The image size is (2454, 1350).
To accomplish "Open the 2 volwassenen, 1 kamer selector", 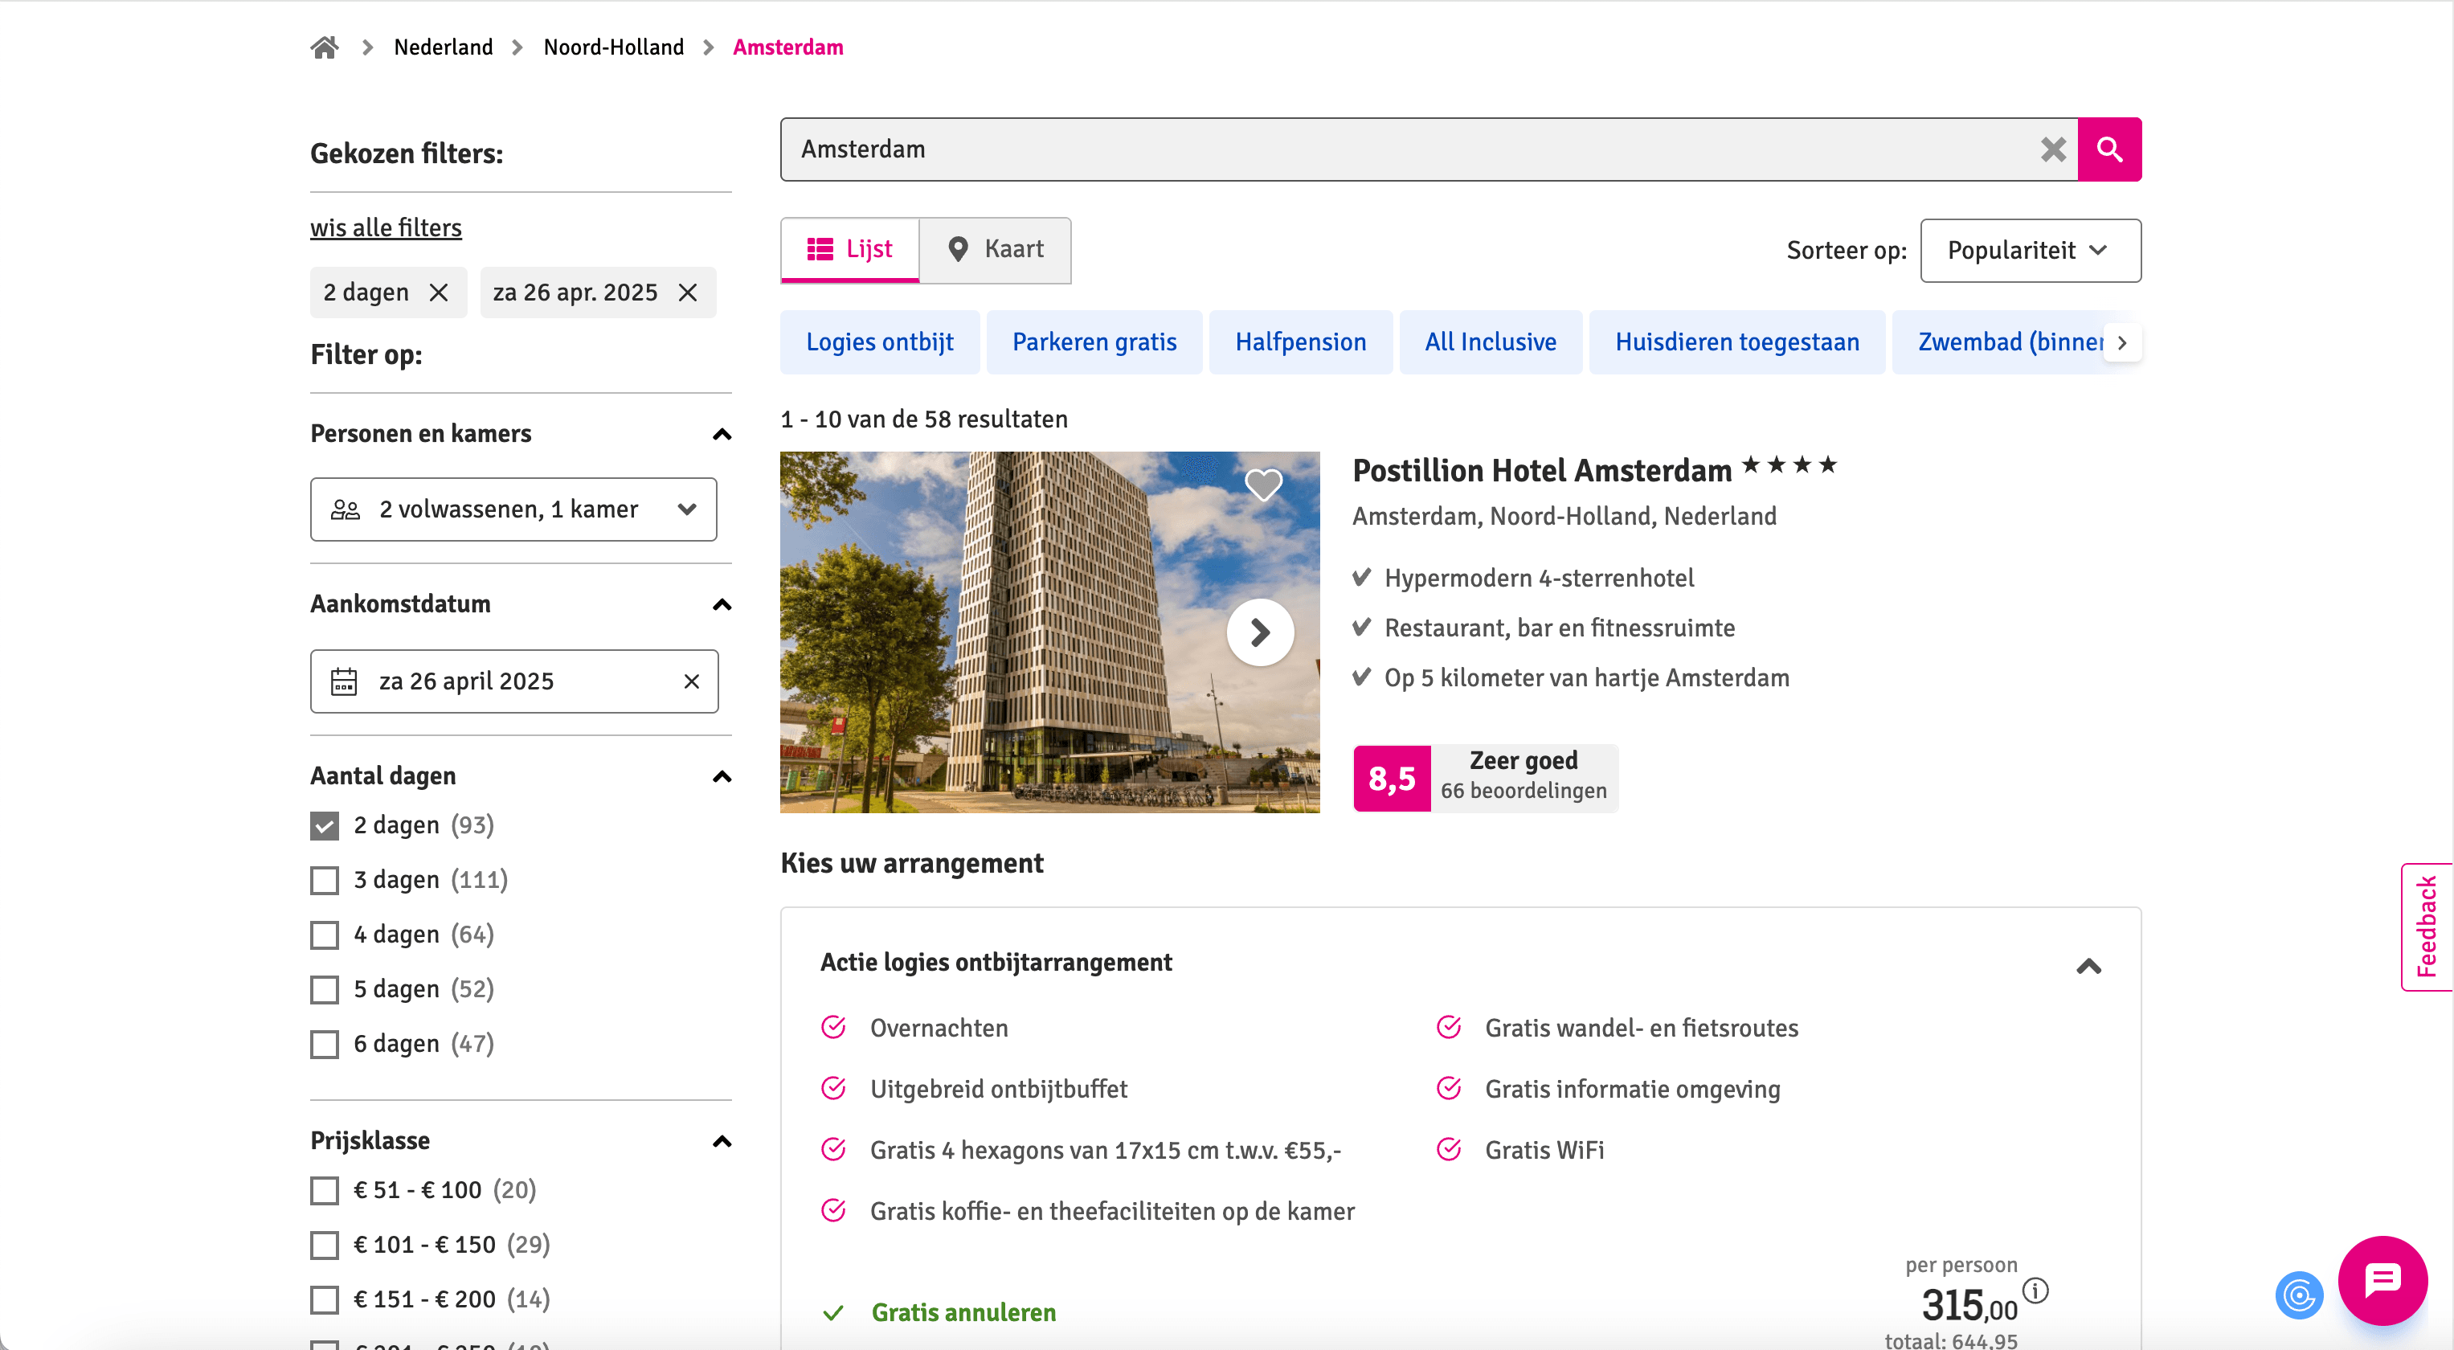I will pyautogui.click(x=513, y=509).
